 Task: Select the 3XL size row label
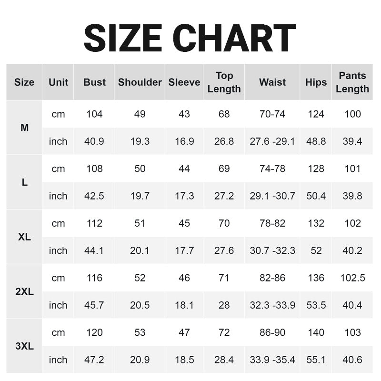click(24, 346)
